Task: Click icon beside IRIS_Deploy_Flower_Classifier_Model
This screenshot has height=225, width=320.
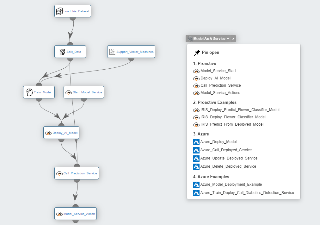Action: 196,117
